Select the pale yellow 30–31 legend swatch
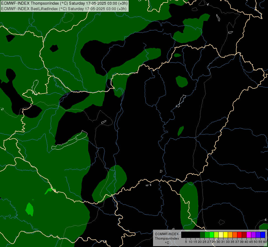 pos(221,235)
